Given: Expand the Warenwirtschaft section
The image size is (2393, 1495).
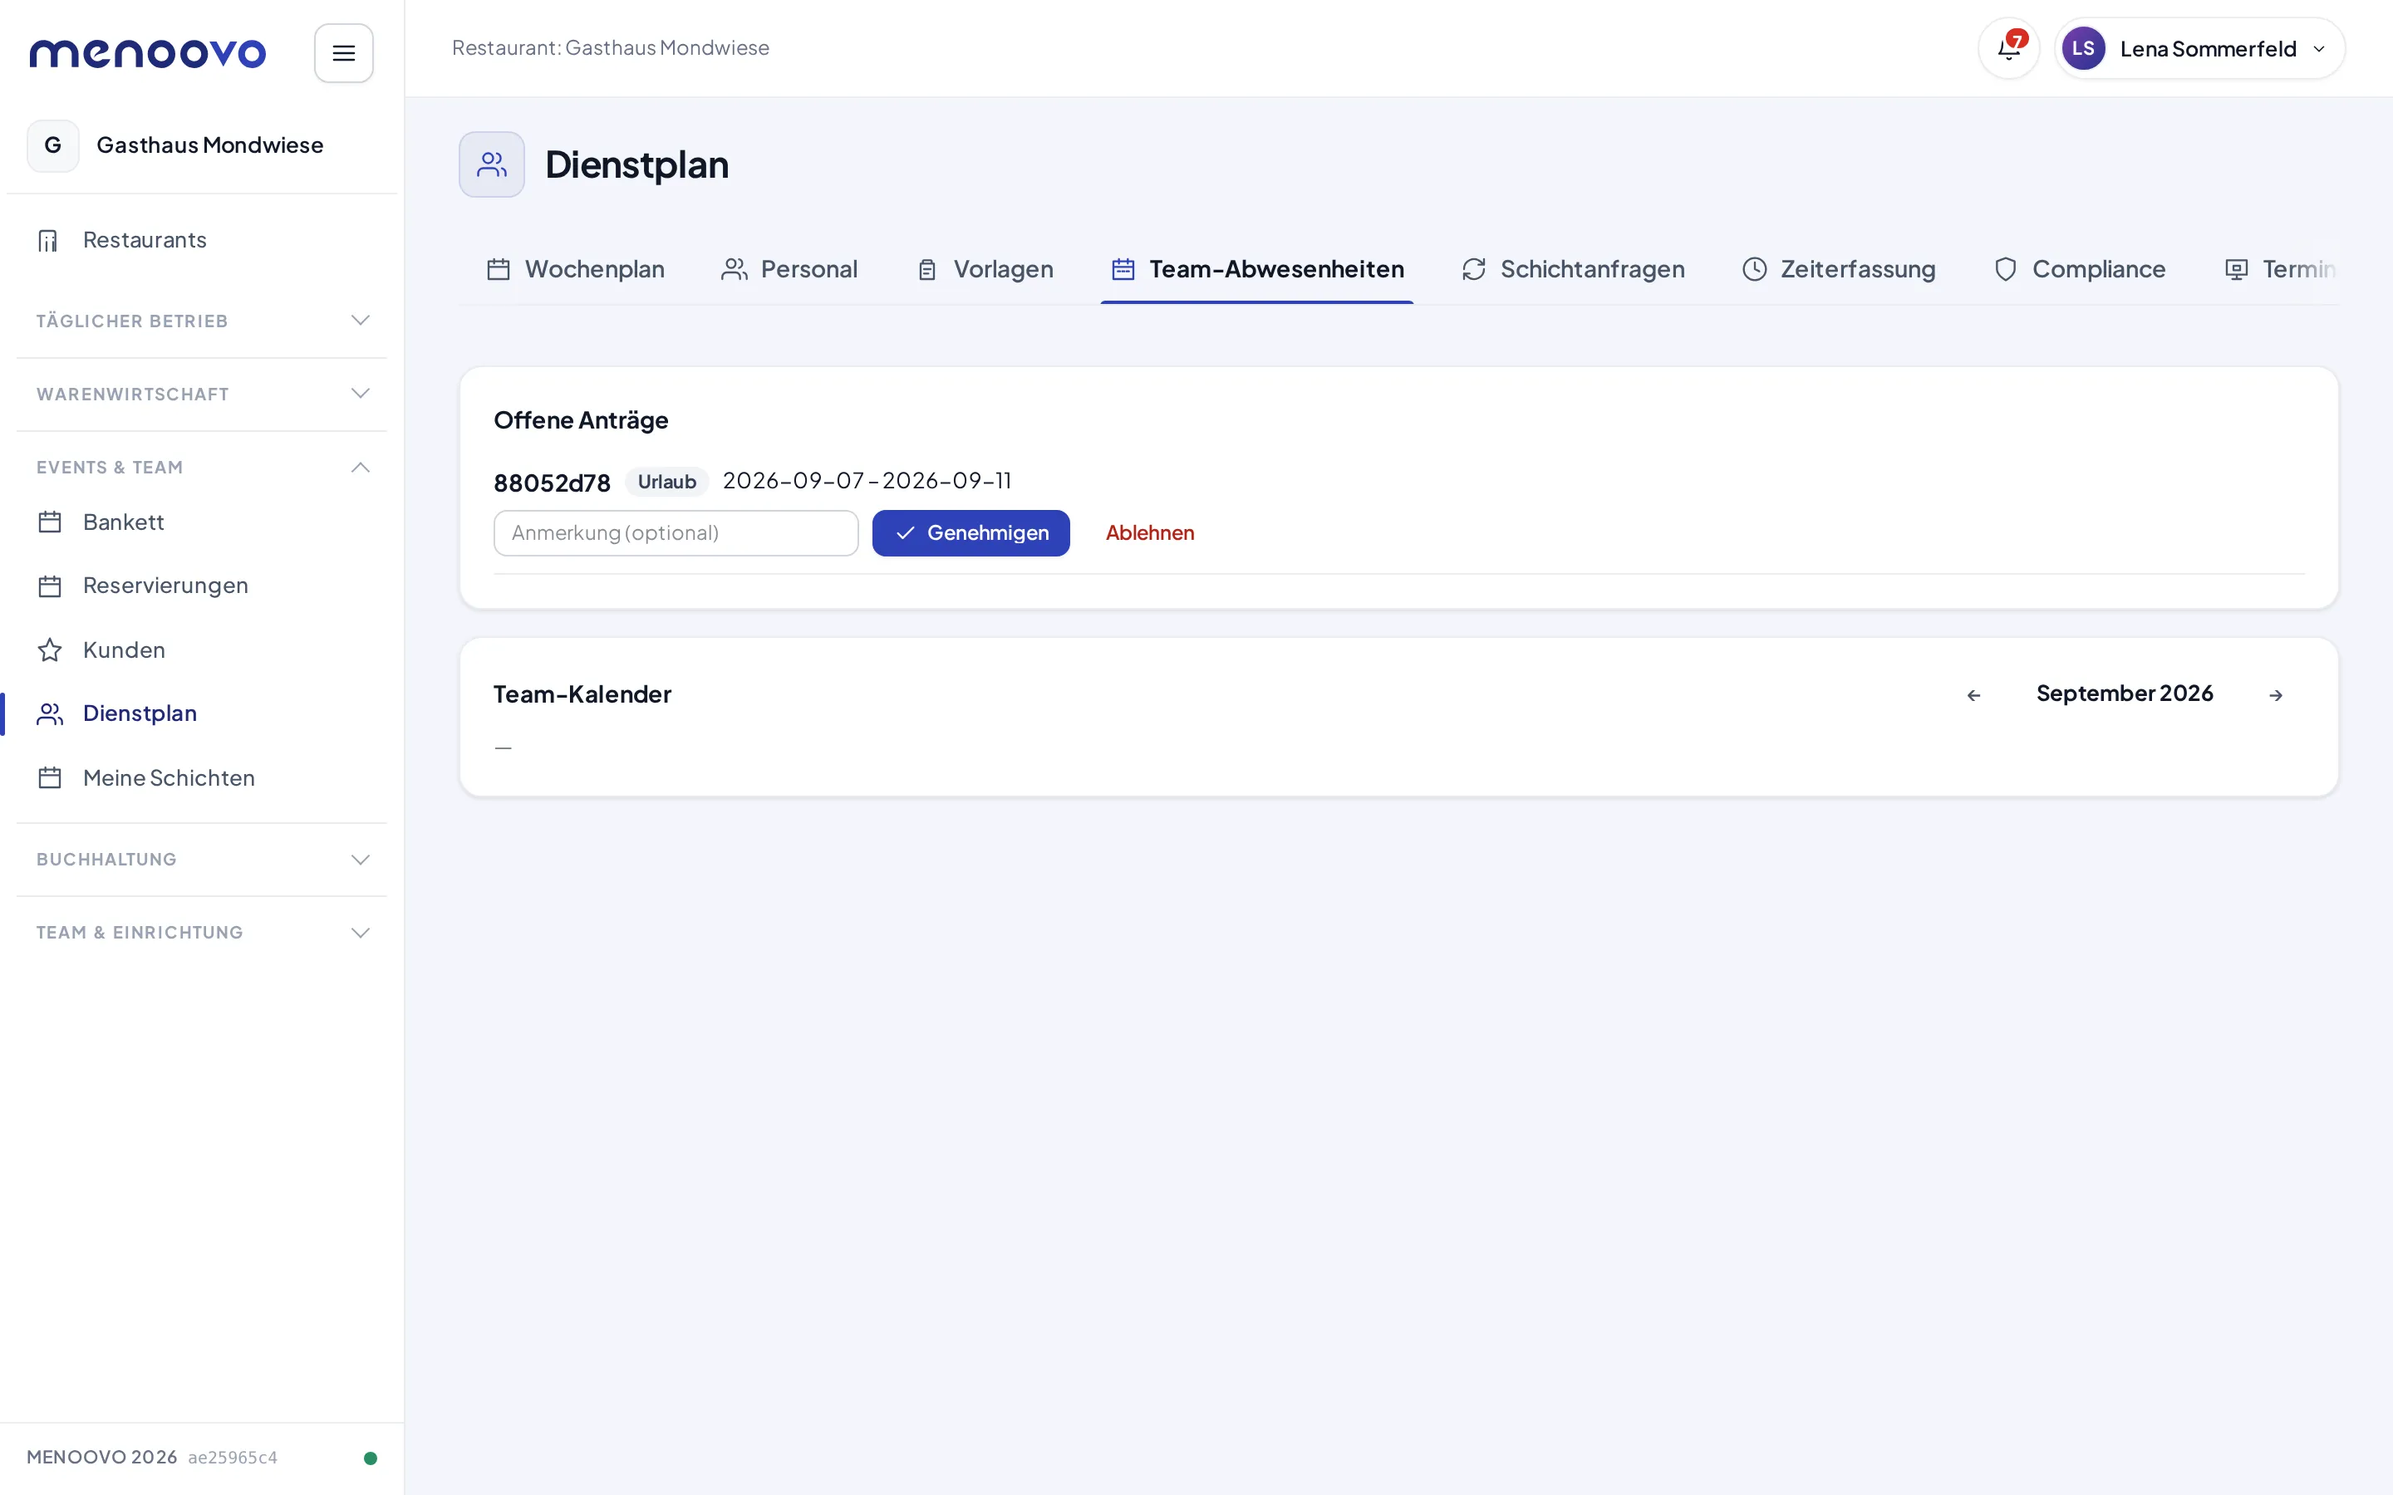Looking at the screenshot, I should (x=202, y=394).
